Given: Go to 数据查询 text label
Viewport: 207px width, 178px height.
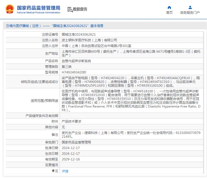Looking at the screenshot, I should 80,9.
